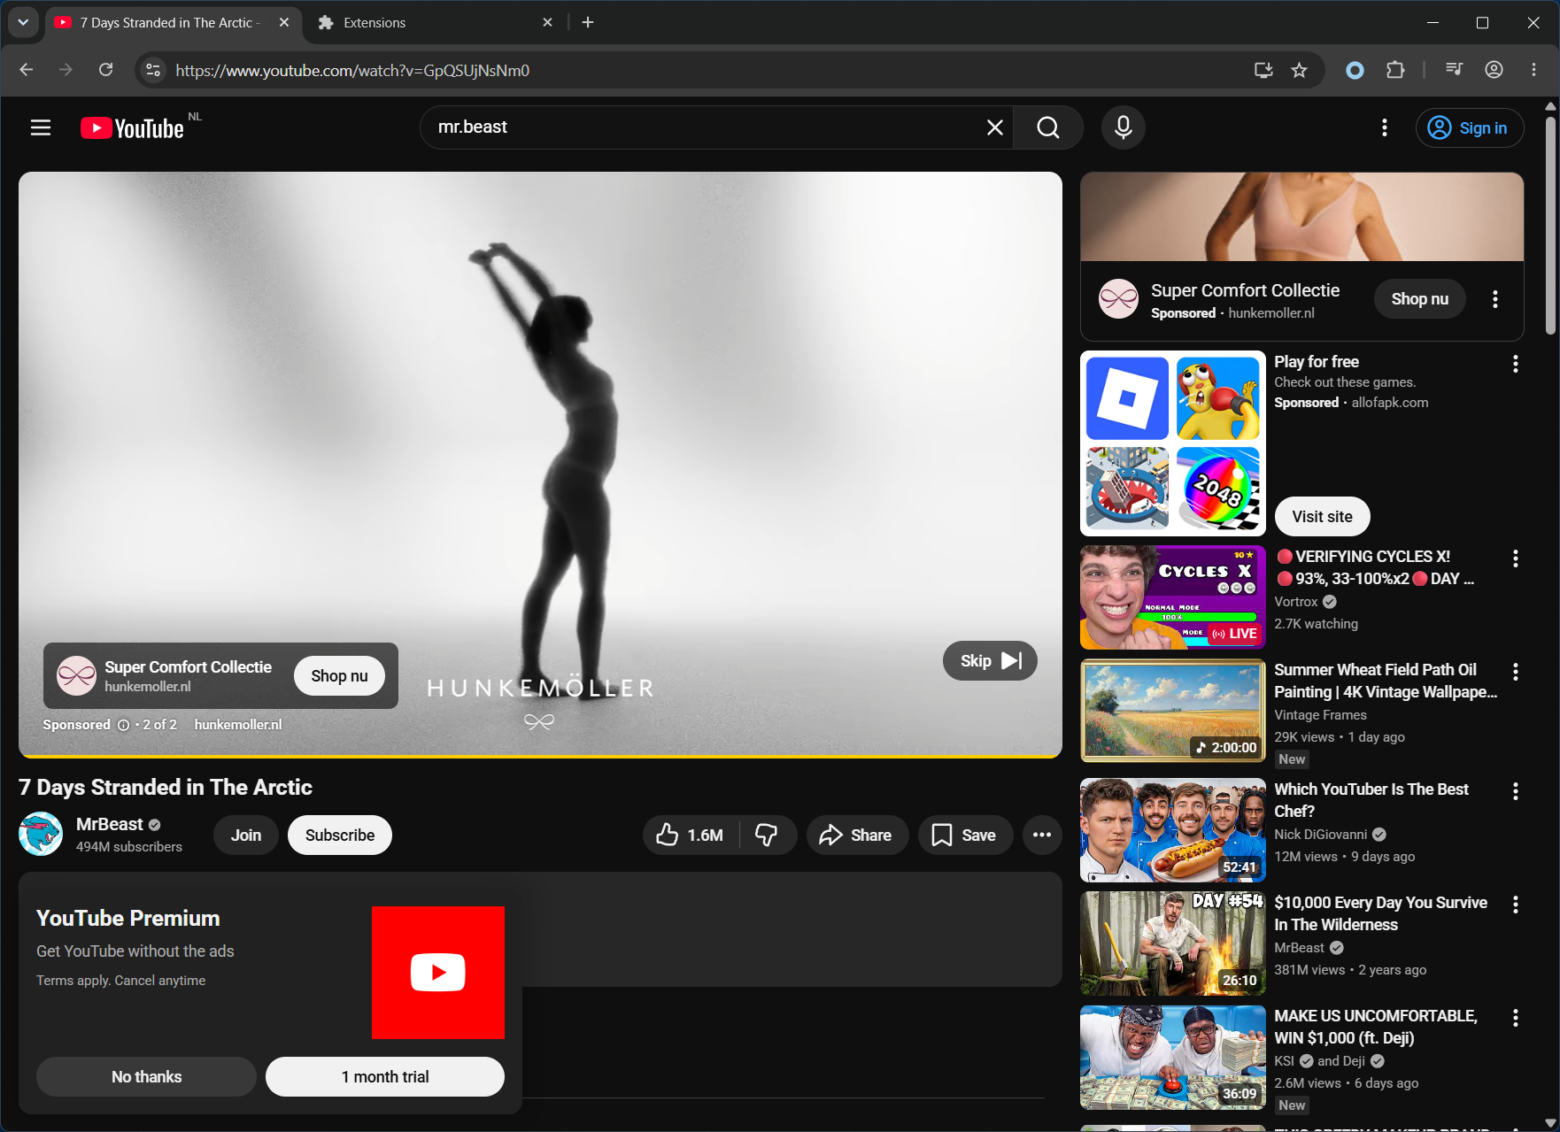Bookmark this page with star icon
The height and width of the screenshot is (1132, 1560).
[1300, 70]
